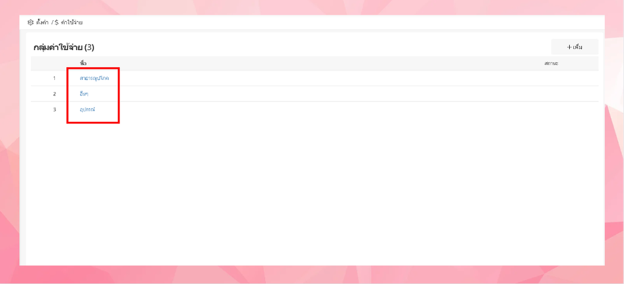
Task: Click the empty area below the table rows
Action: tap(315, 191)
